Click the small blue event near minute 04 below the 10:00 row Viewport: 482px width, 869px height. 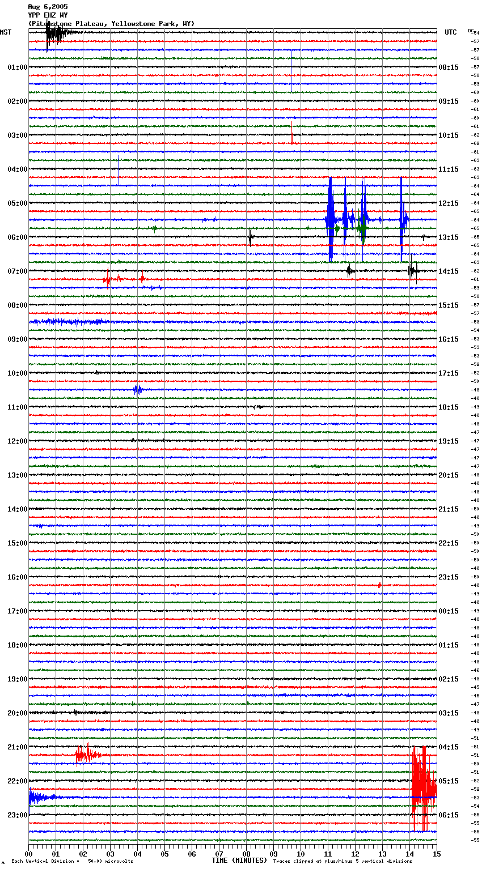click(x=137, y=389)
